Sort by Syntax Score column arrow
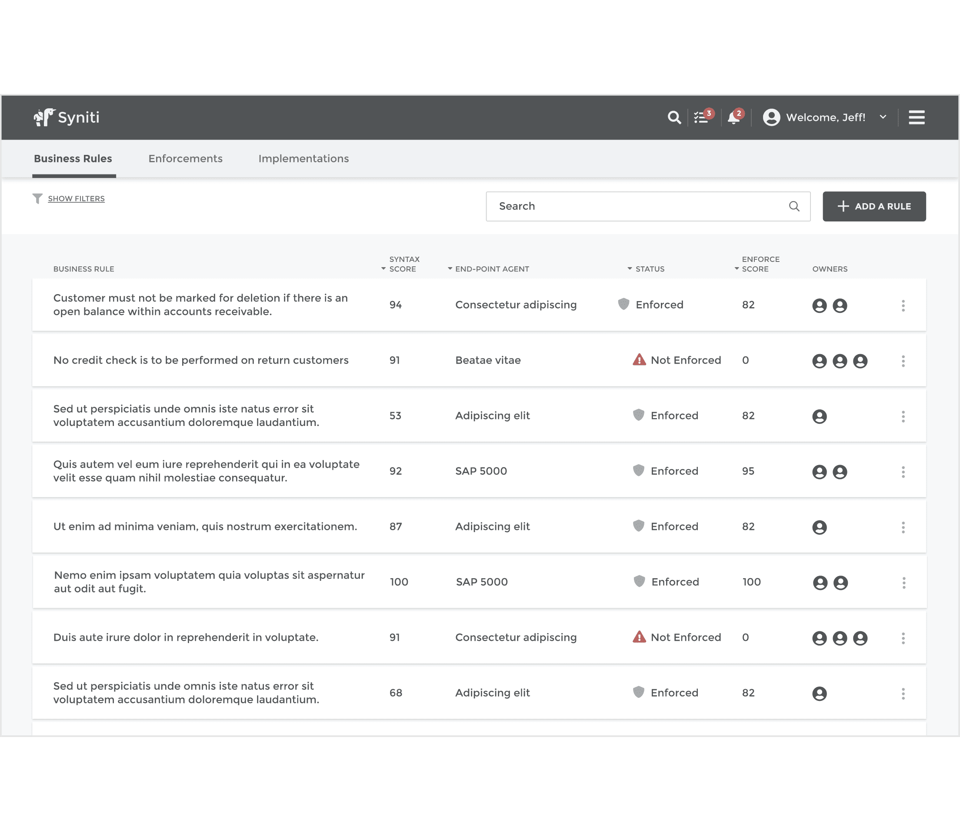 point(383,269)
